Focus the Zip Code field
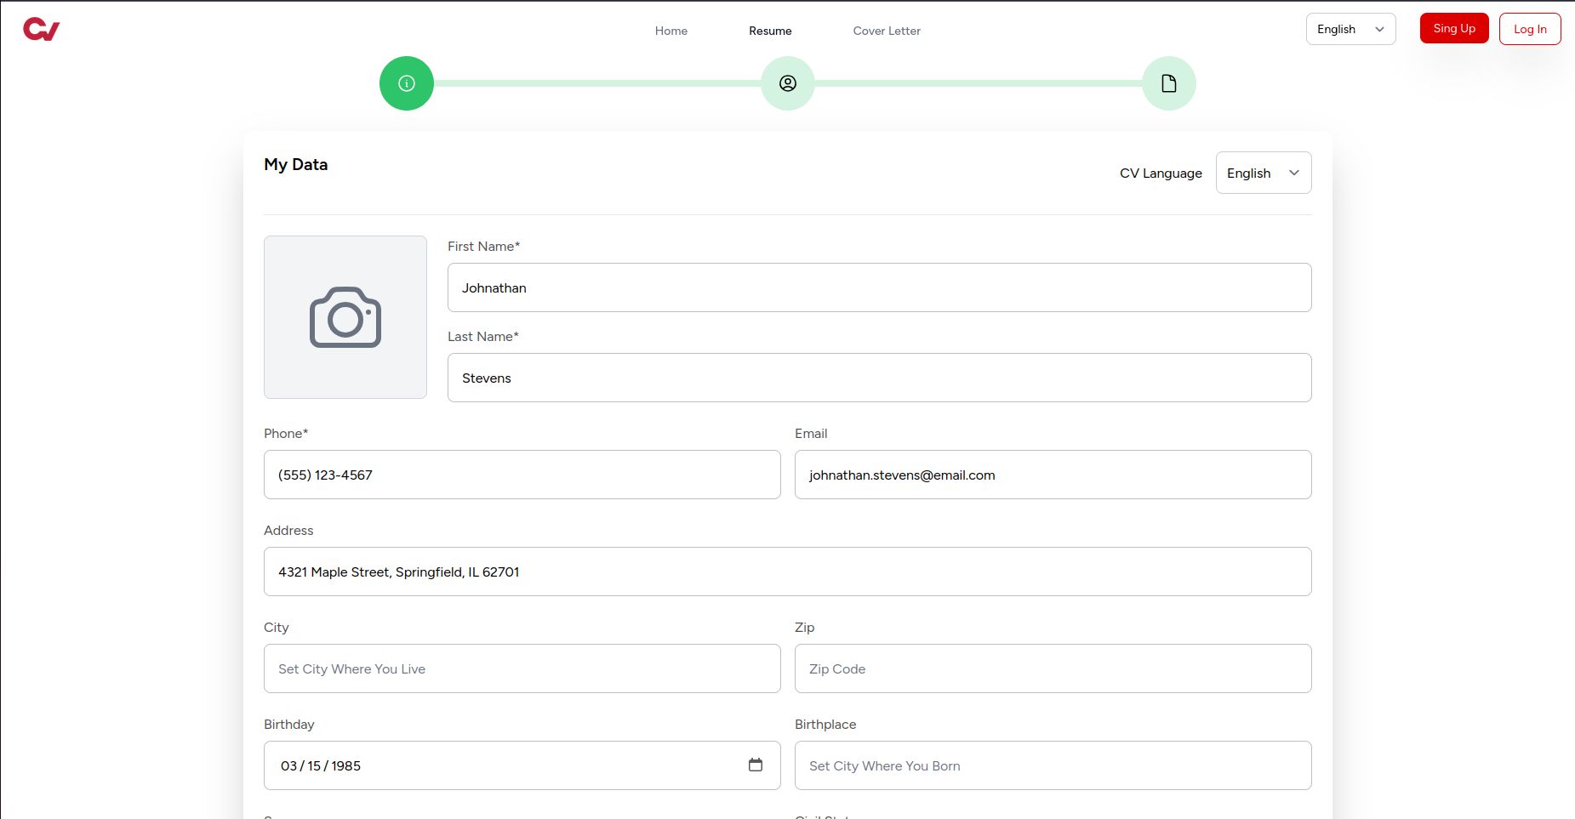The width and height of the screenshot is (1575, 819). click(1053, 668)
